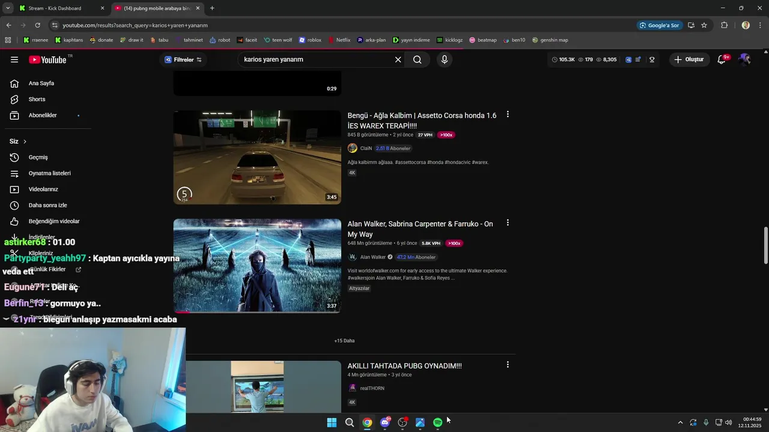Open AKILLI TAHTADA PUBG OYNADIM title
The width and height of the screenshot is (769, 432).
tap(404, 366)
